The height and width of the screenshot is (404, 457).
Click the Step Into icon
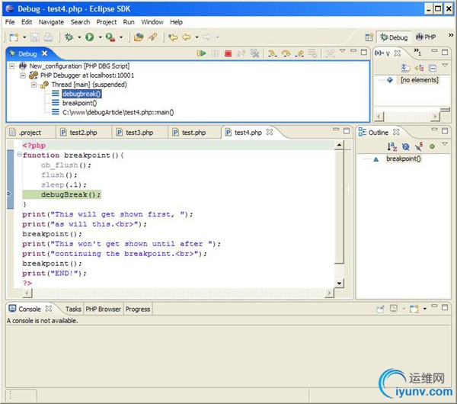272,53
